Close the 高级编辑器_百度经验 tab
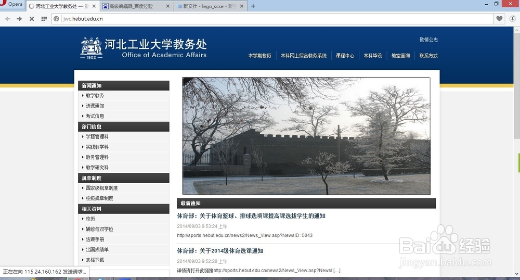 coord(167,6)
